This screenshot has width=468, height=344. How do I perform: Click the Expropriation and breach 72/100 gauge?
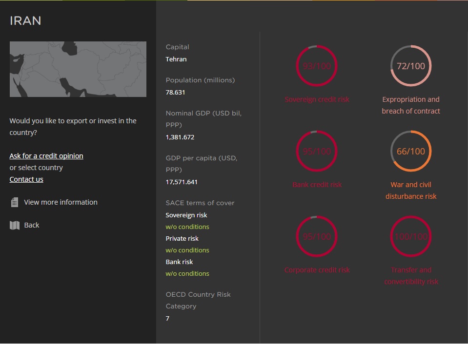[411, 66]
